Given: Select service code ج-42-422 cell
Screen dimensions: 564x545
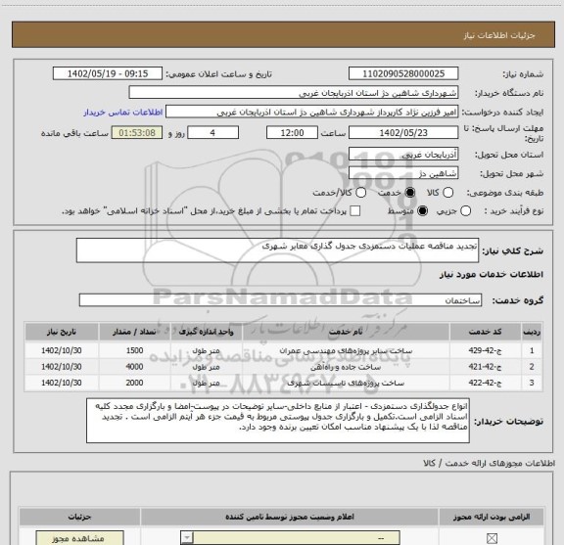Looking at the screenshot, I should coord(485,383).
